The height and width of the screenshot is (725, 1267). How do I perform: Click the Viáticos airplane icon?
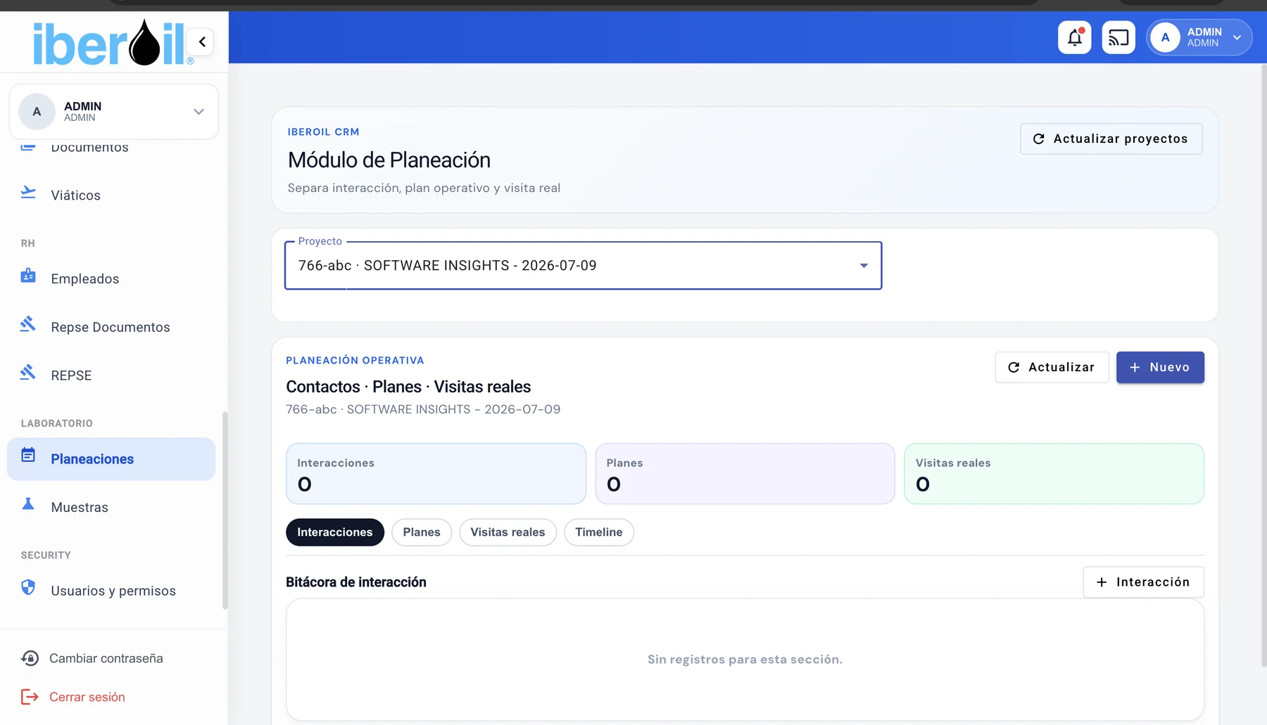click(x=28, y=193)
